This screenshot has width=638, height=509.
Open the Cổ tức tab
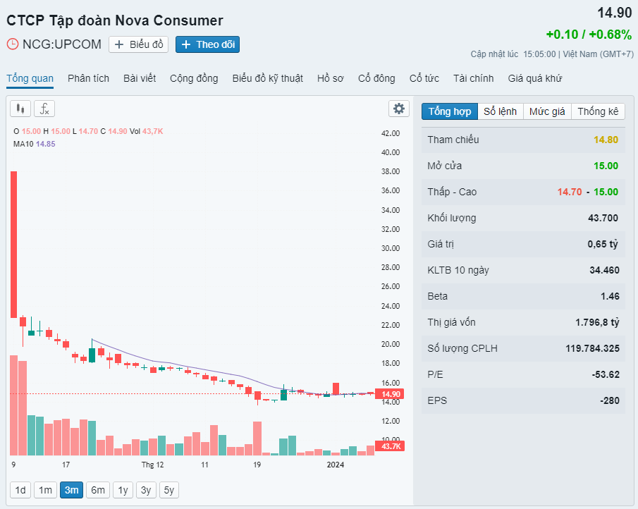point(424,78)
